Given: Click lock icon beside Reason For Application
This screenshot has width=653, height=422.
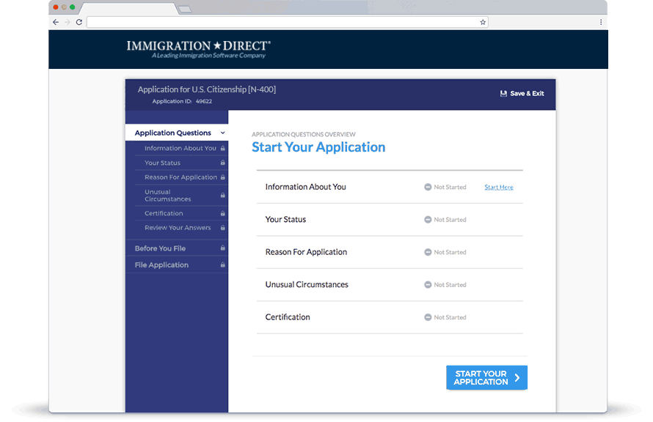Looking at the screenshot, I should click(x=223, y=177).
